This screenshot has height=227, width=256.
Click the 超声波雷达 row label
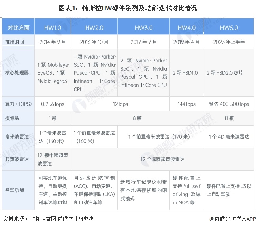(x=18, y=159)
